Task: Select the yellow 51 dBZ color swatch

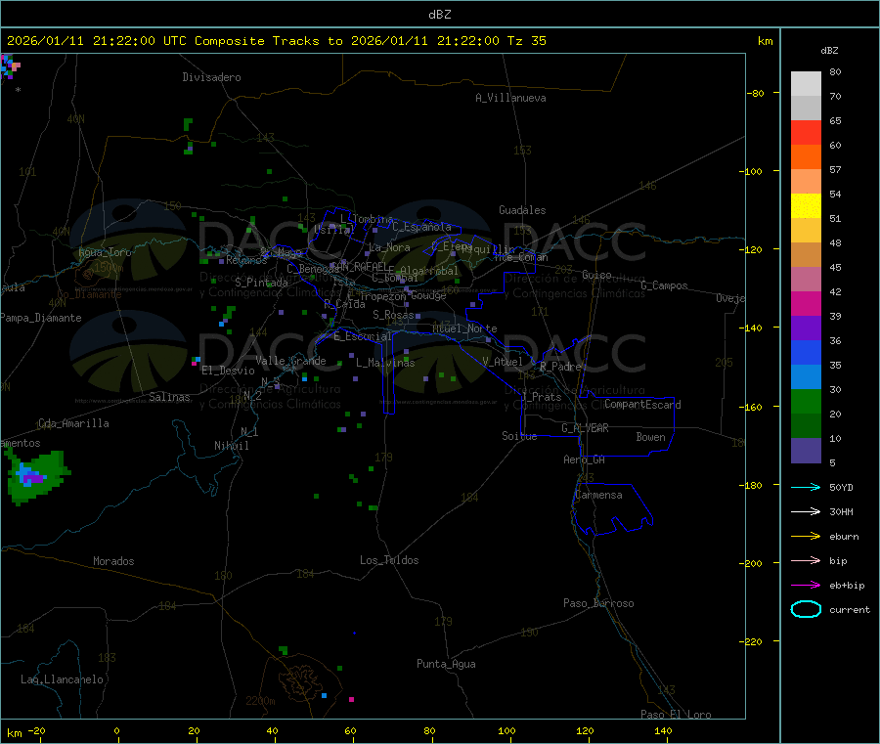Action: click(806, 206)
